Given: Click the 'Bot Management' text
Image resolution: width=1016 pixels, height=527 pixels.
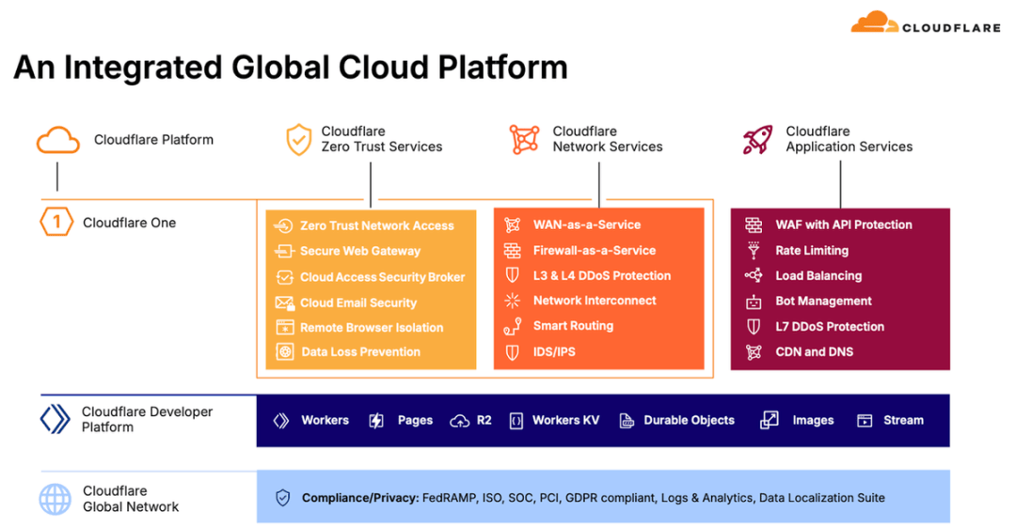Looking at the screenshot, I should pyautogui.click(x=823, y=301).
